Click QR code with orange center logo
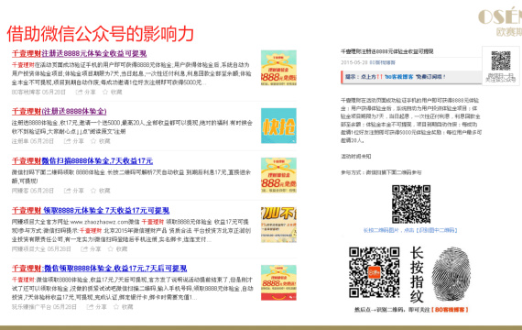 pyautogui.click(x=375, y=272)
